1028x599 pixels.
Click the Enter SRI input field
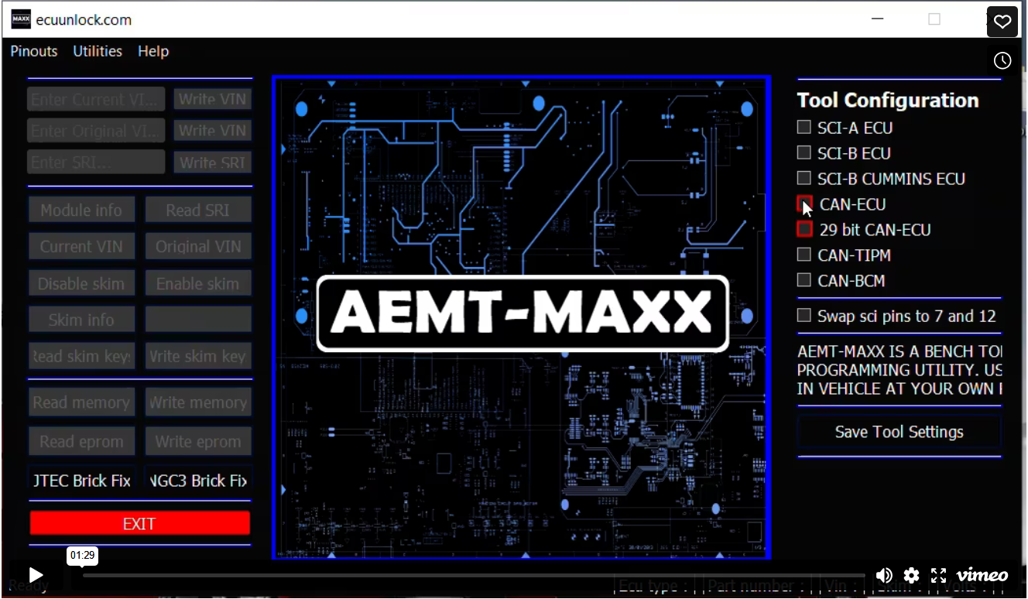pyautogui.click(x=95, y=161)
